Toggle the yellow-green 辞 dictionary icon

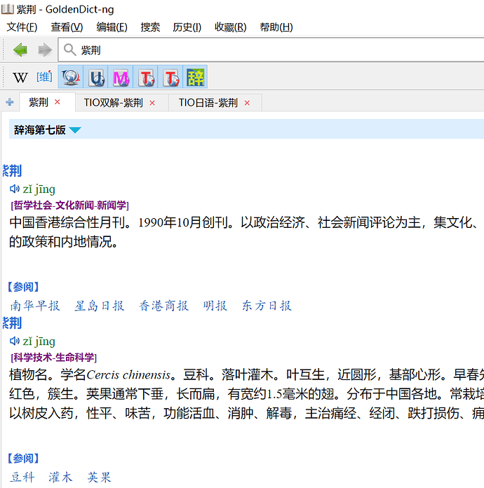click(194, 77)
